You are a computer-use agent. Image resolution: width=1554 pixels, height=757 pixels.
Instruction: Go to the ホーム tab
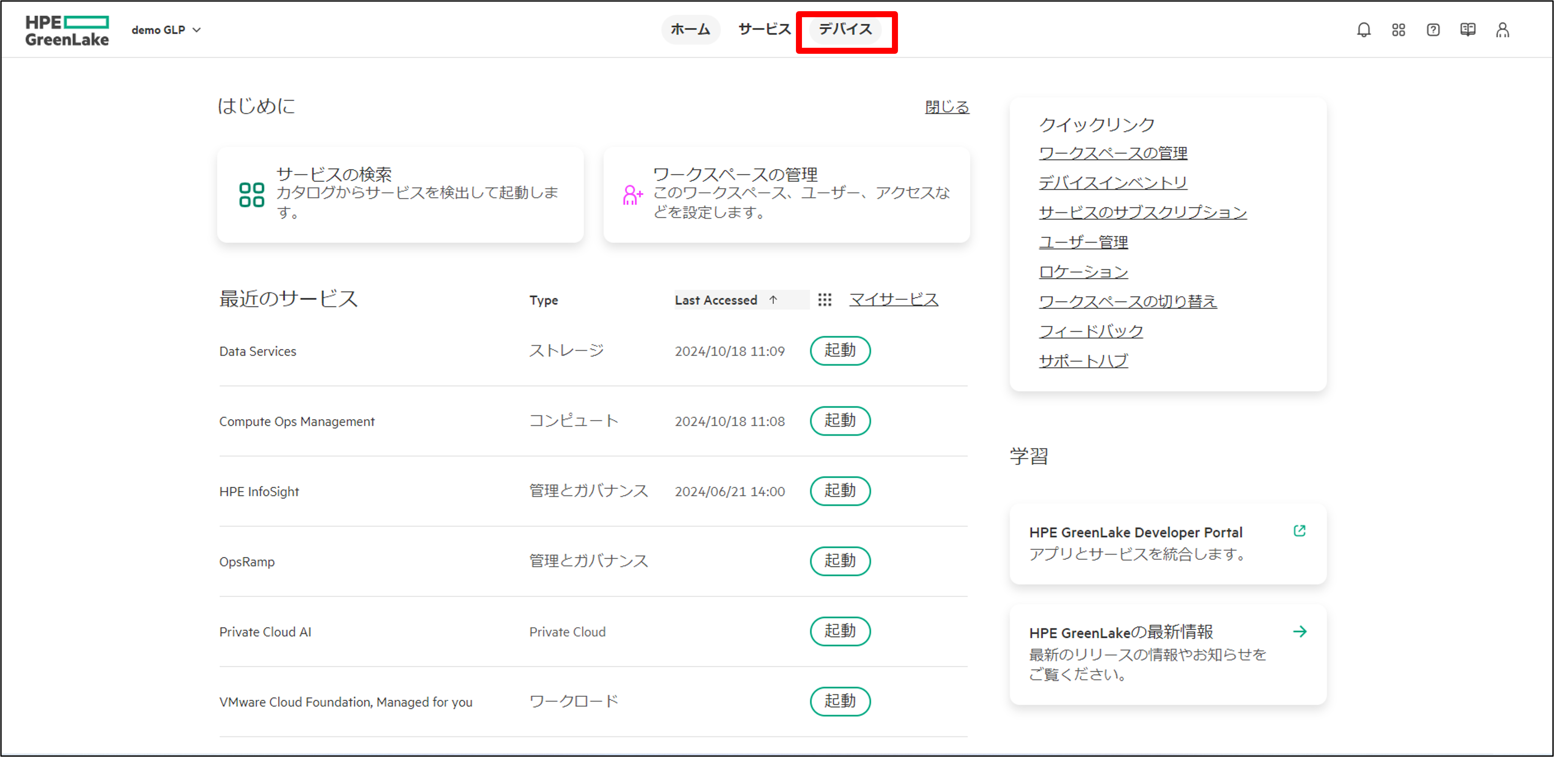[690, 29]
